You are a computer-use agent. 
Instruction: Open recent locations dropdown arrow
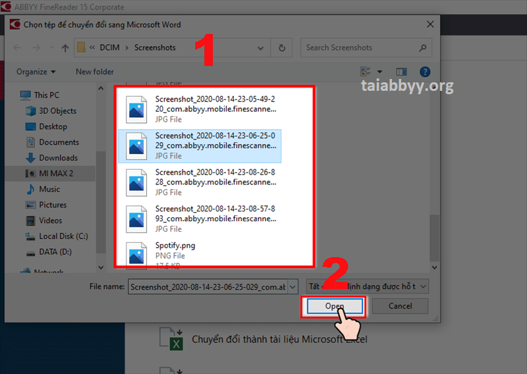(x=51, y=47)
